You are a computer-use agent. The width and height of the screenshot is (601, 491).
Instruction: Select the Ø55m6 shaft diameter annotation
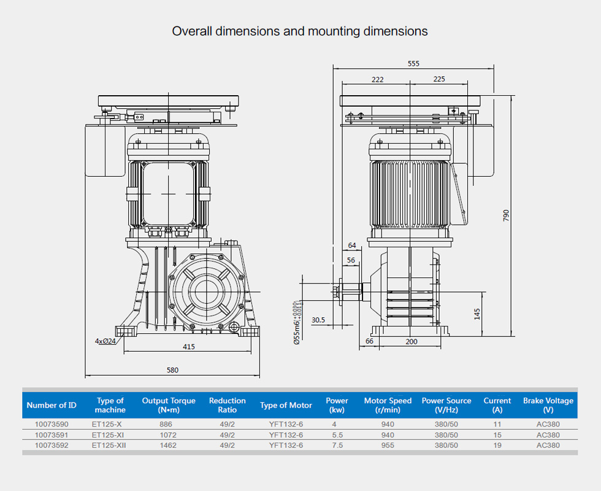coord(296,323)
